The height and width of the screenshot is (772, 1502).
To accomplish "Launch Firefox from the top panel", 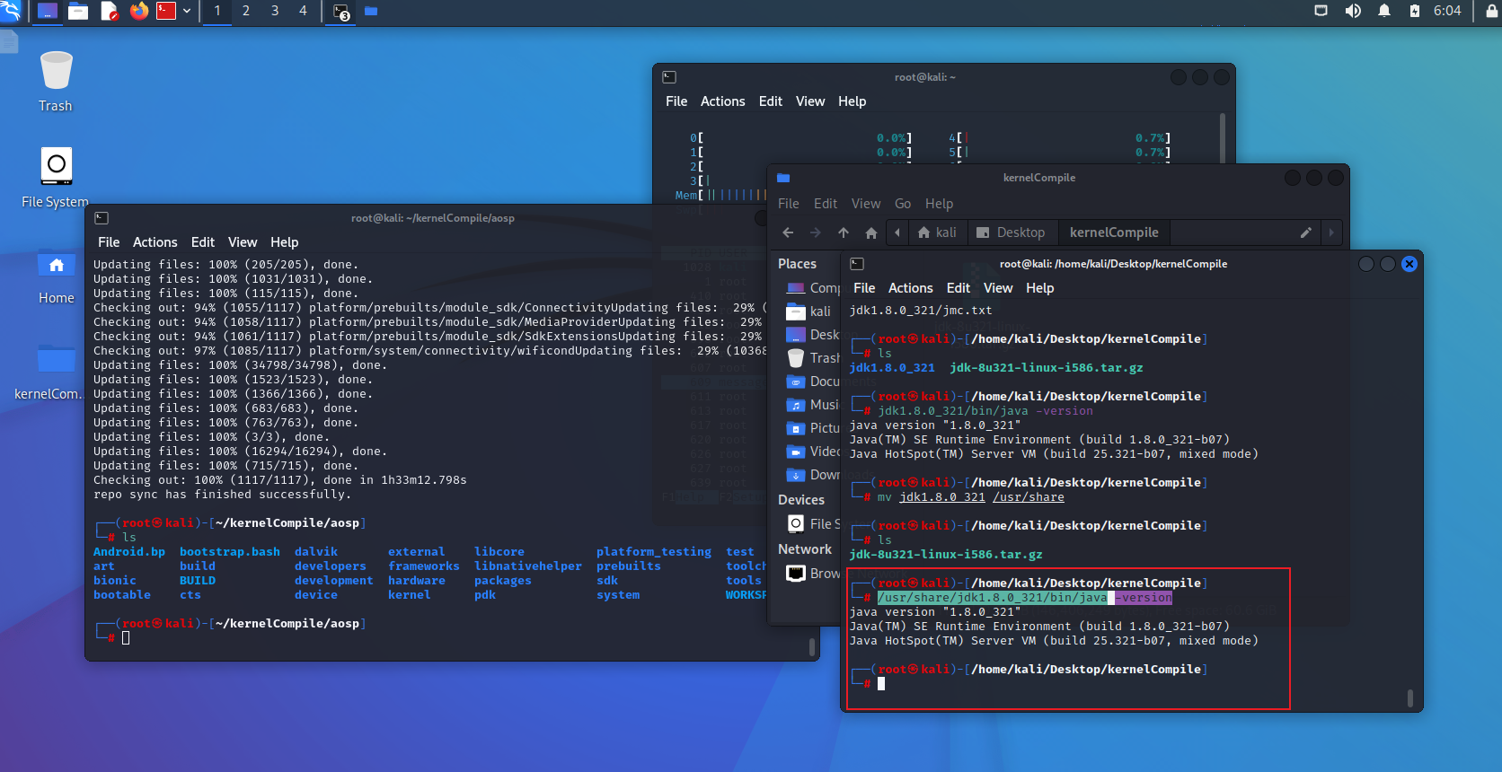I will coord(138,11).
